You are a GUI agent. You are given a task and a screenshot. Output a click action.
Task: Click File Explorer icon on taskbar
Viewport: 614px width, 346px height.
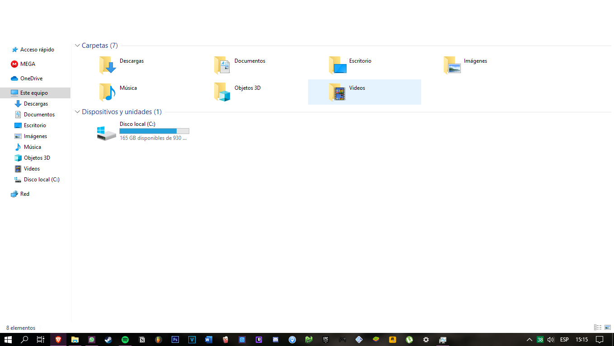(x=75, y=339)
